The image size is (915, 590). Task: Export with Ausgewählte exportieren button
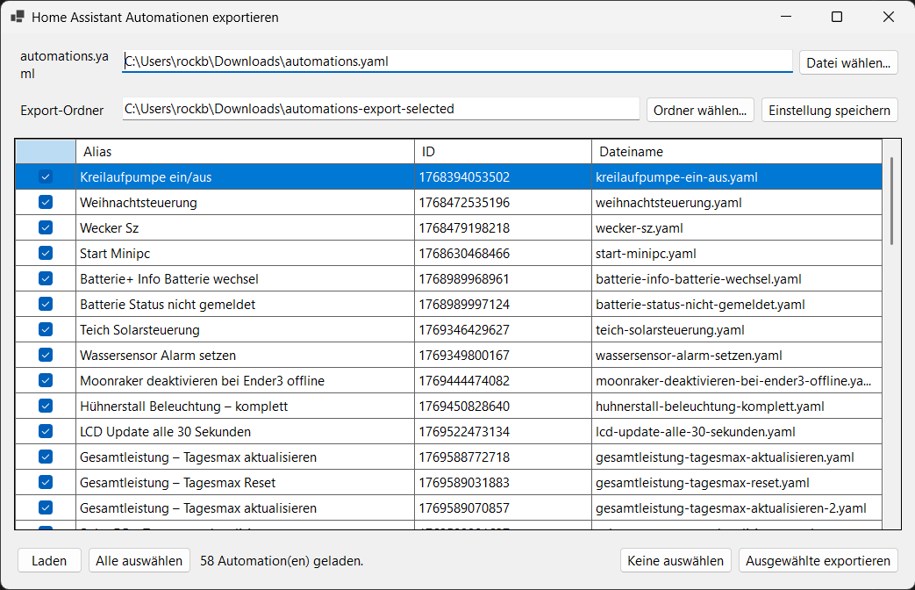click(818, 560)
